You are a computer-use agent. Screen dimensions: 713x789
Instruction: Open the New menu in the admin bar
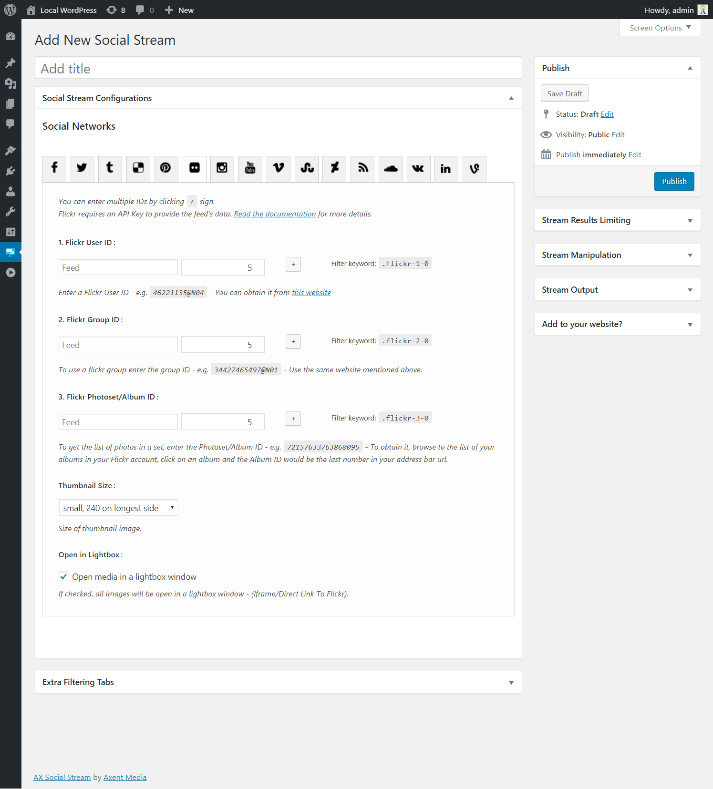(x=179, y=10)
